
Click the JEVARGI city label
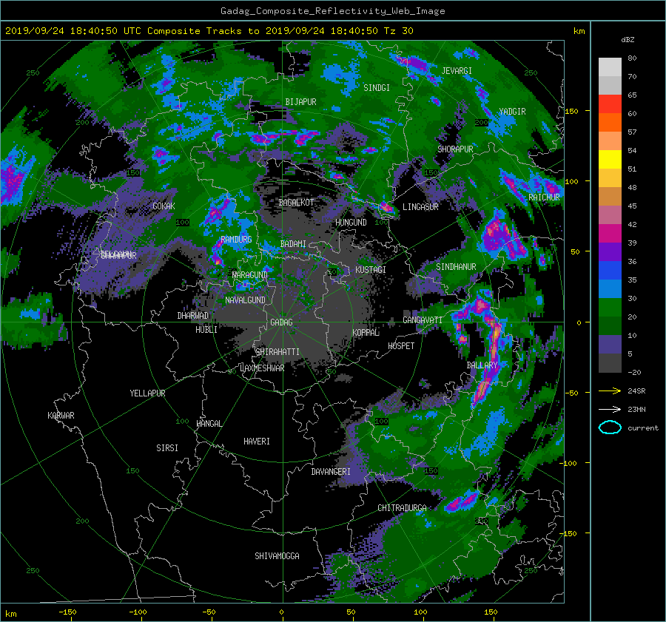click(x=457, y=71)
